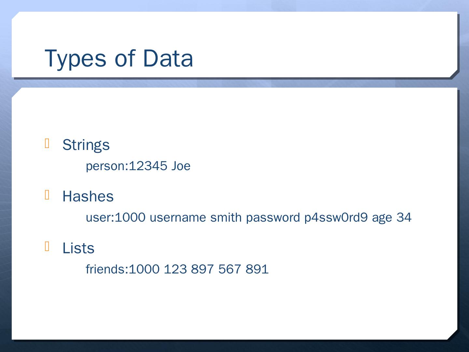This screenshot has height=352, width=469.
Task: Select the "Lists" bullet heading
Action: click(78, 248)
